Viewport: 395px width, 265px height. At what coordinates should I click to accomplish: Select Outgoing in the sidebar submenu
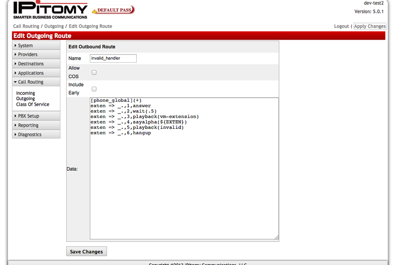[26, 99]
